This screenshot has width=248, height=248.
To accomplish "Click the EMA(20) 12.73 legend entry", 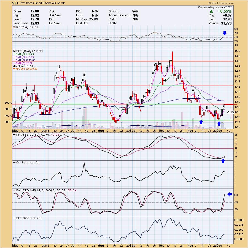I will (25, 54).
